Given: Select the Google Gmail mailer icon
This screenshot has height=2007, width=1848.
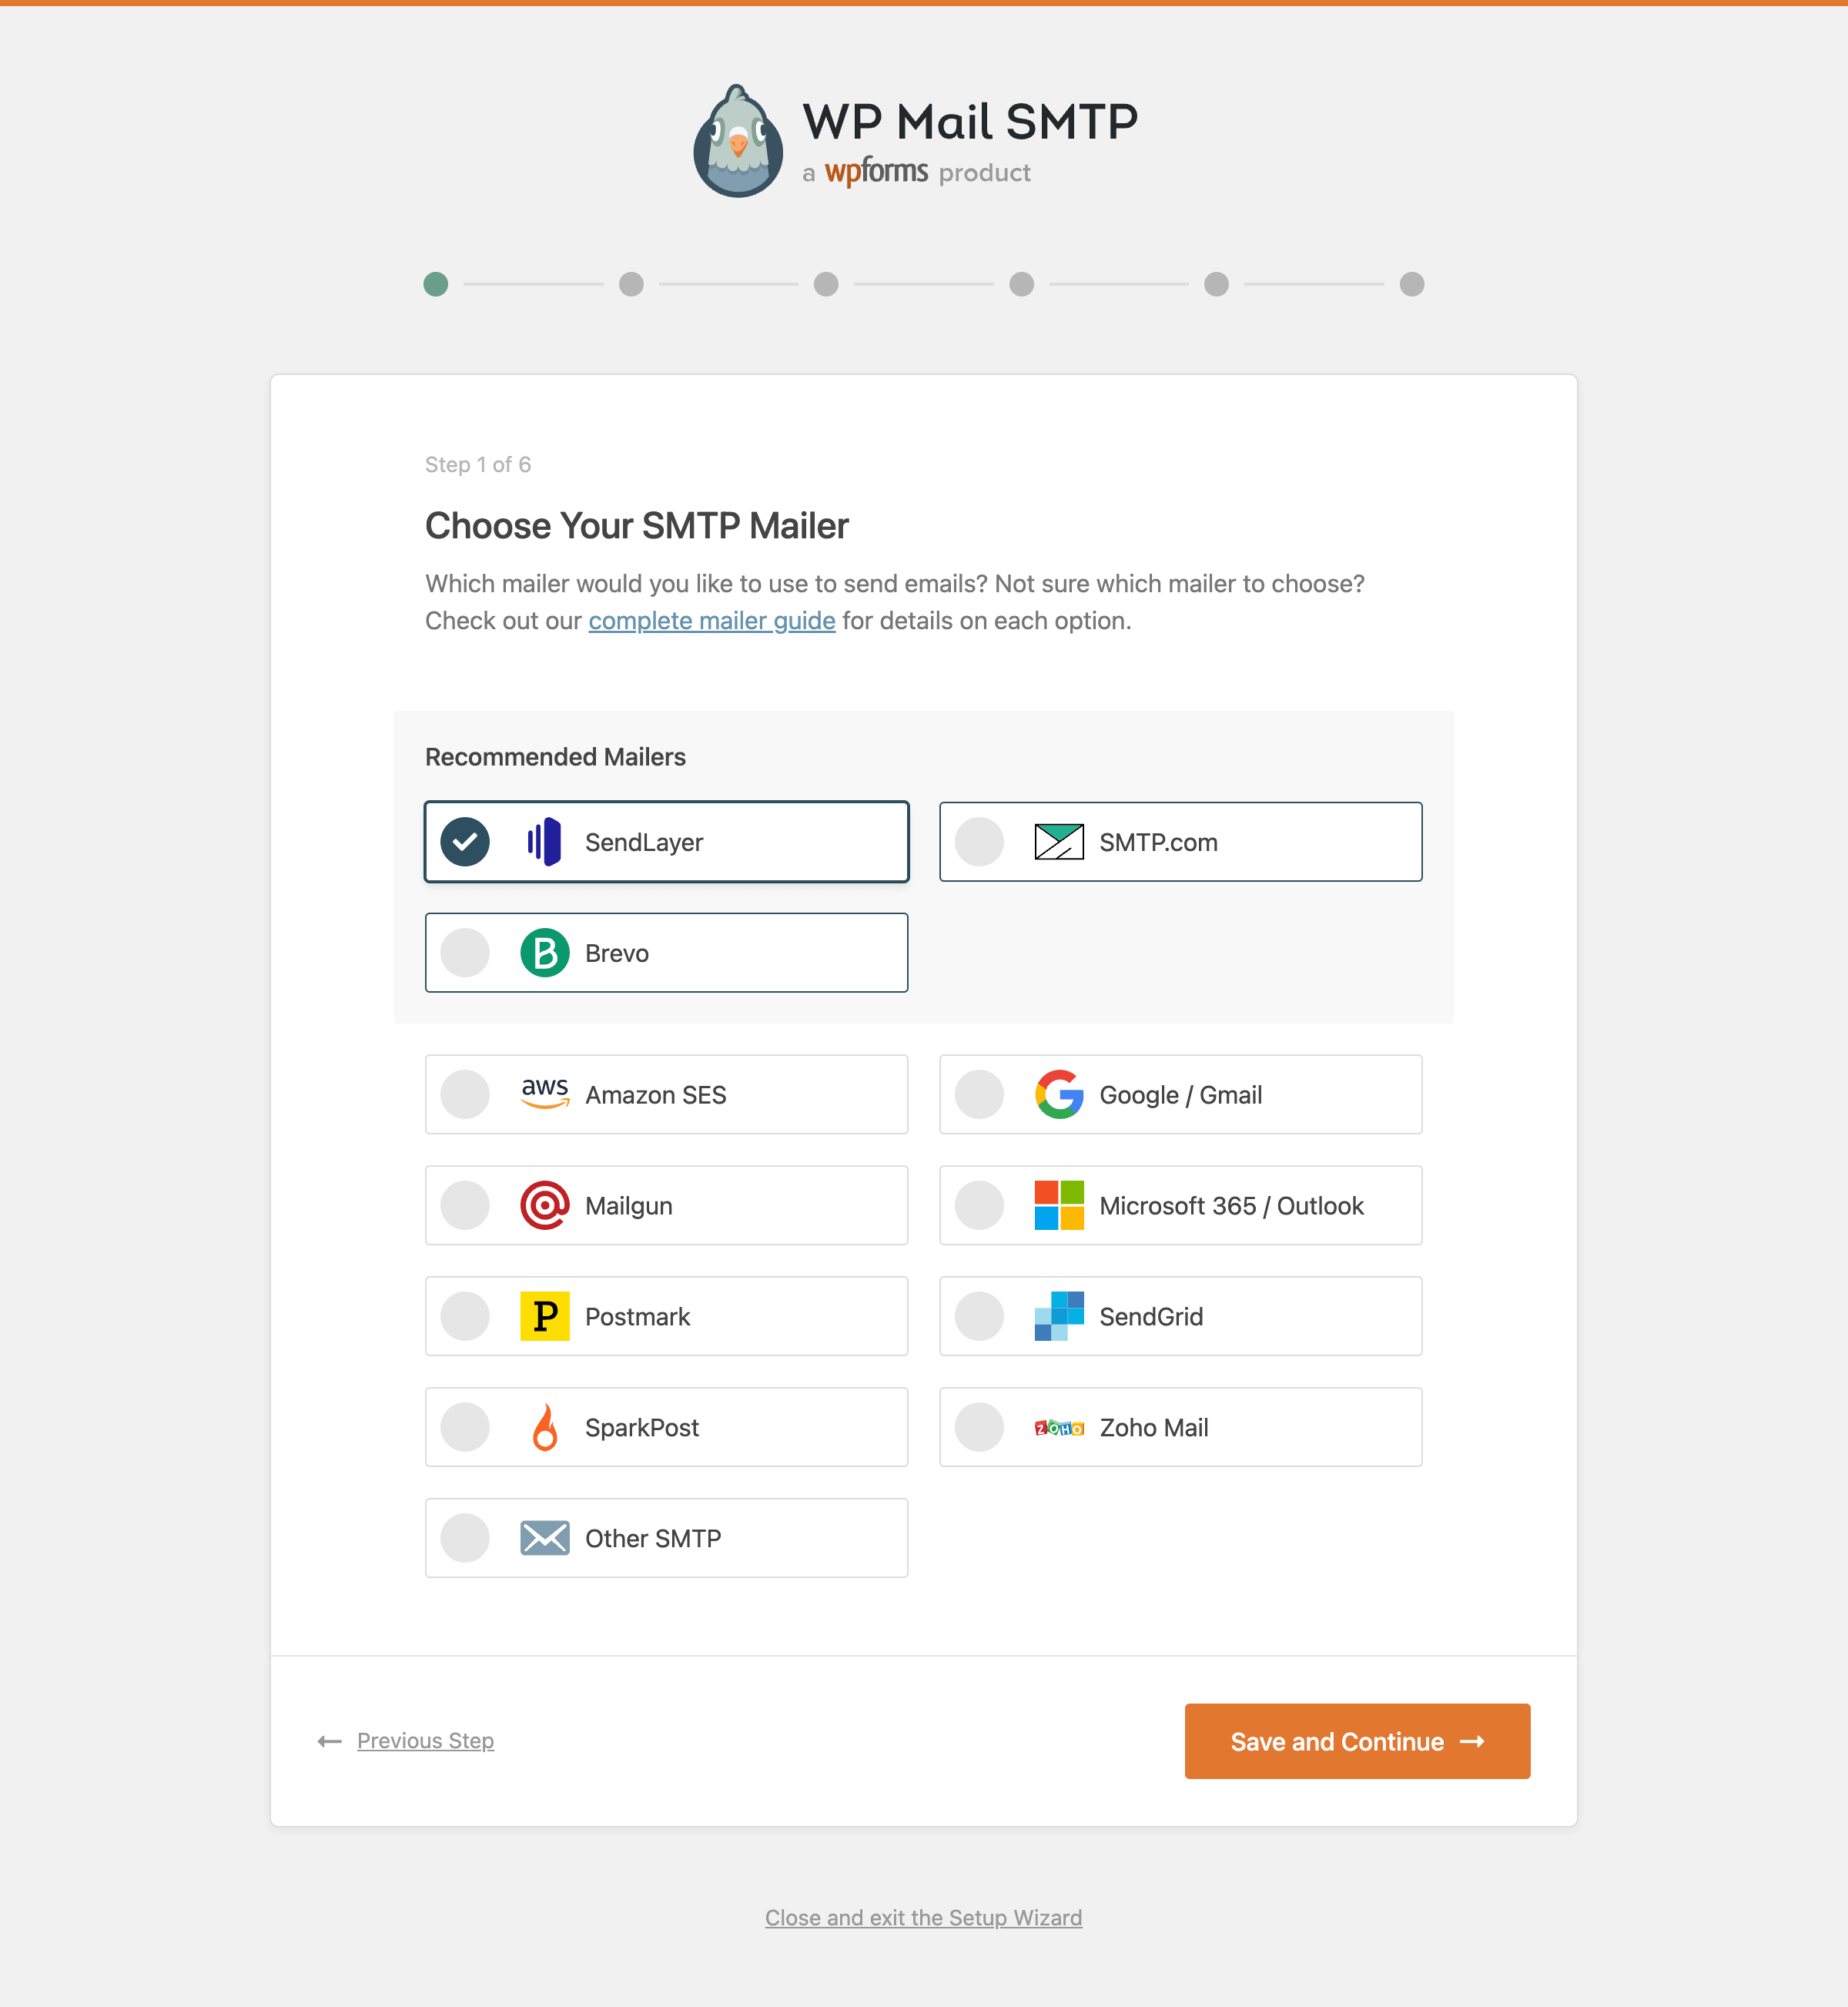Looking at the screenshot, I should 1060,1094.
